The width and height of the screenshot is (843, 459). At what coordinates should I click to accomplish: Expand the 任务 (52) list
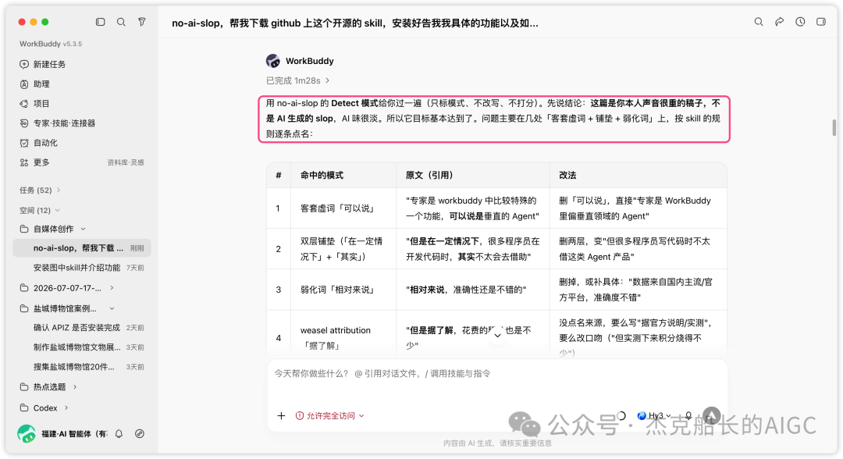[40, 190]
